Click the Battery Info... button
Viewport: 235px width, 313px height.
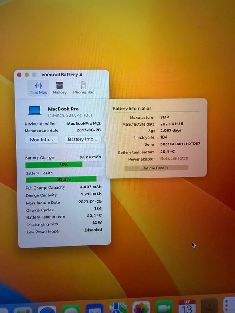click(x=83, y=140)
